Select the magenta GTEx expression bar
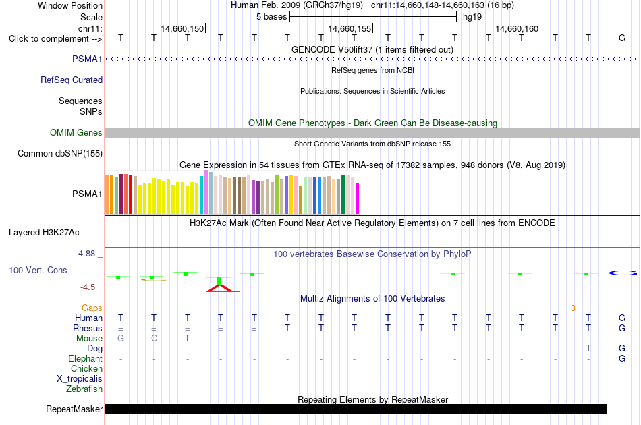641x425 pixels. [358, 198]
